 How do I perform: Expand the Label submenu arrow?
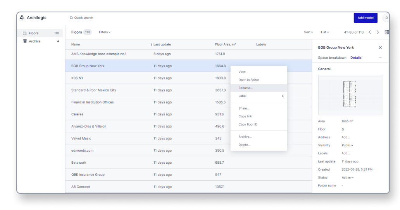283,96
